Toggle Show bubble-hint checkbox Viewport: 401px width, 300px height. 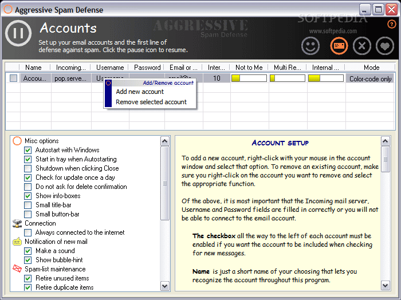point(28,260)
